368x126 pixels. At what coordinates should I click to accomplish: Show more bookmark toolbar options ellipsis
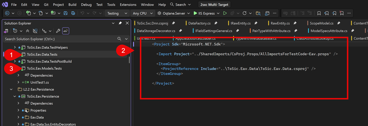(349, 13)
